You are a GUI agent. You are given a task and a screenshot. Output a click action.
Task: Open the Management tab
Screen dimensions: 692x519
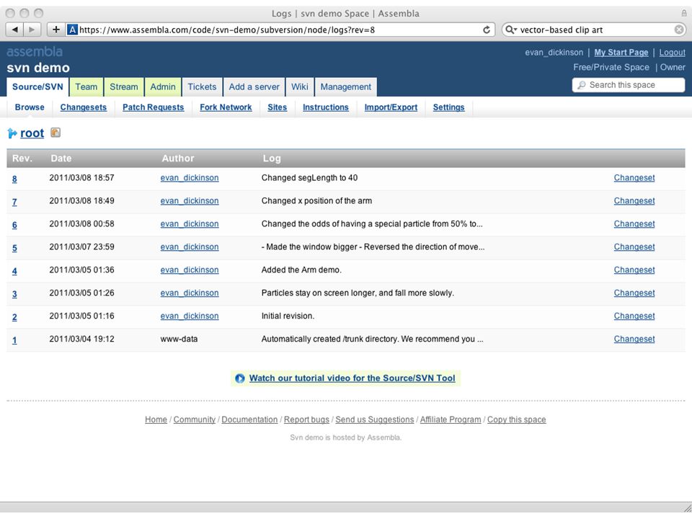(x=345, y=87)
